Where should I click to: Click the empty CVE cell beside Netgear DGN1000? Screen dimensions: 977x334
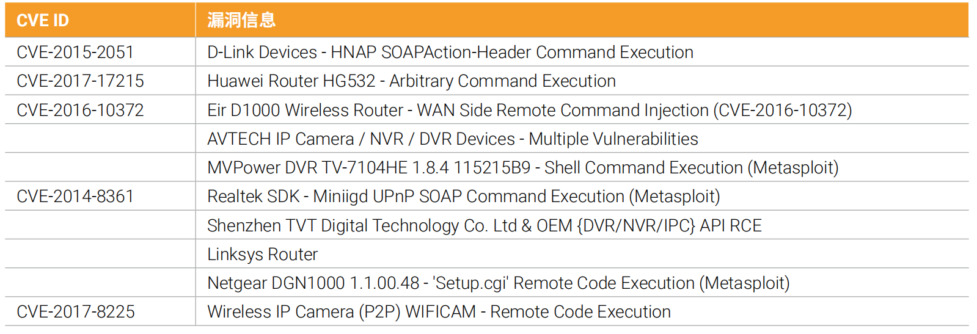[x=100, y=283]
